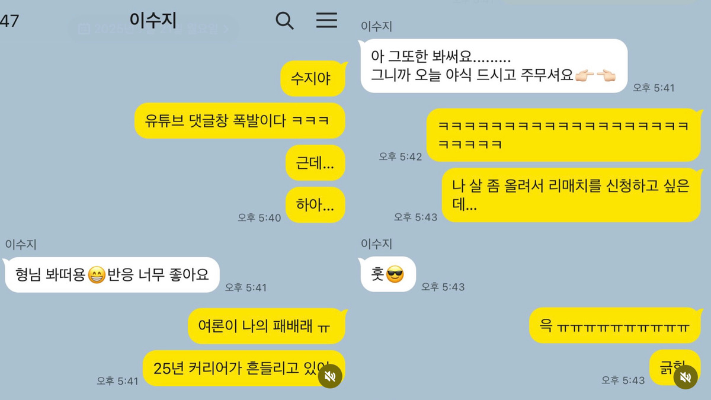Select the 25년 커리어가 흔들리고 message bubble
Screen dimensions: 711x400
244,368
